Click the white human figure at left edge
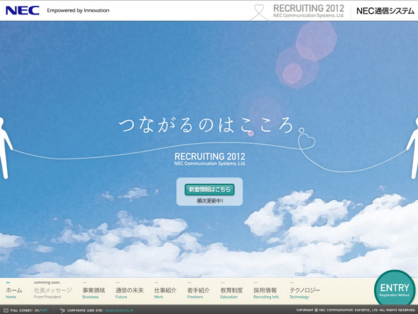Image resolution: width=418 pixels, height=314 pixels. pyautogui.click(x=5, y=148)
